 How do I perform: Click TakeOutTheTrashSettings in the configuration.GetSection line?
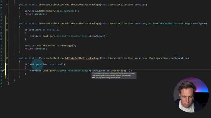click(x=73, y=71)
